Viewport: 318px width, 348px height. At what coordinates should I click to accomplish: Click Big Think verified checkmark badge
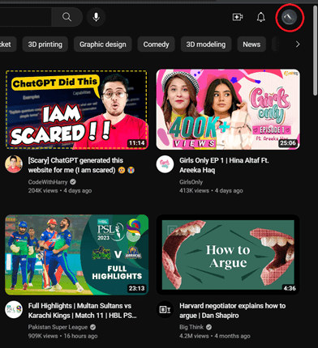[208, 327]
